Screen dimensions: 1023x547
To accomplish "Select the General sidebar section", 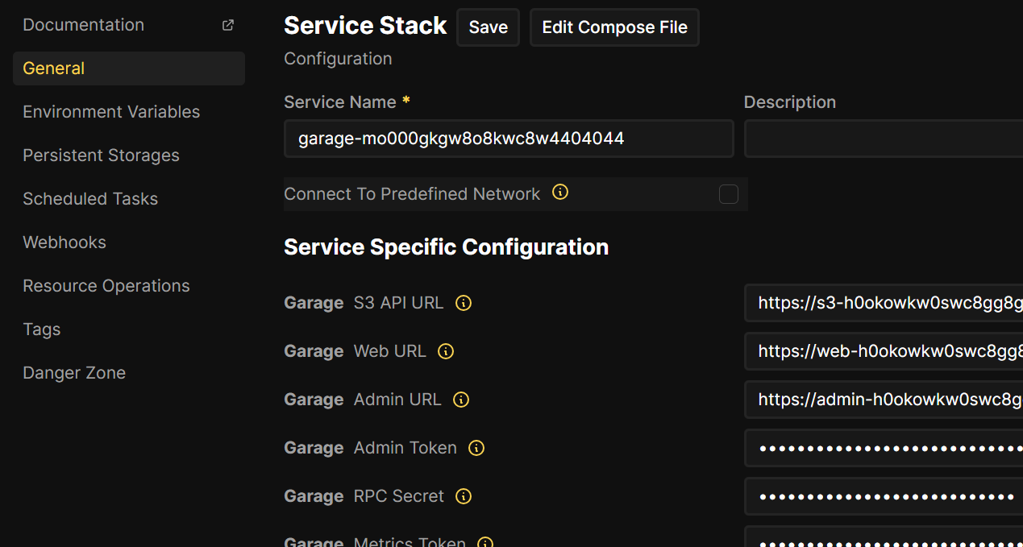I will pos(129,68).
